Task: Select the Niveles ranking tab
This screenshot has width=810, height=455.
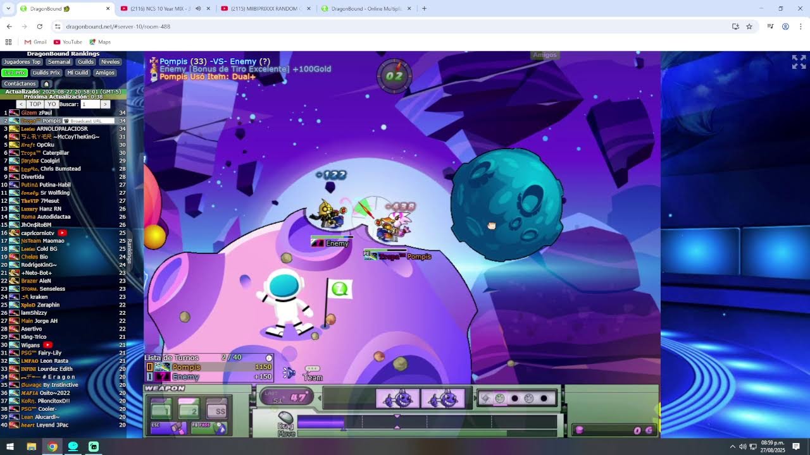Action: click(x=110, y=62)
